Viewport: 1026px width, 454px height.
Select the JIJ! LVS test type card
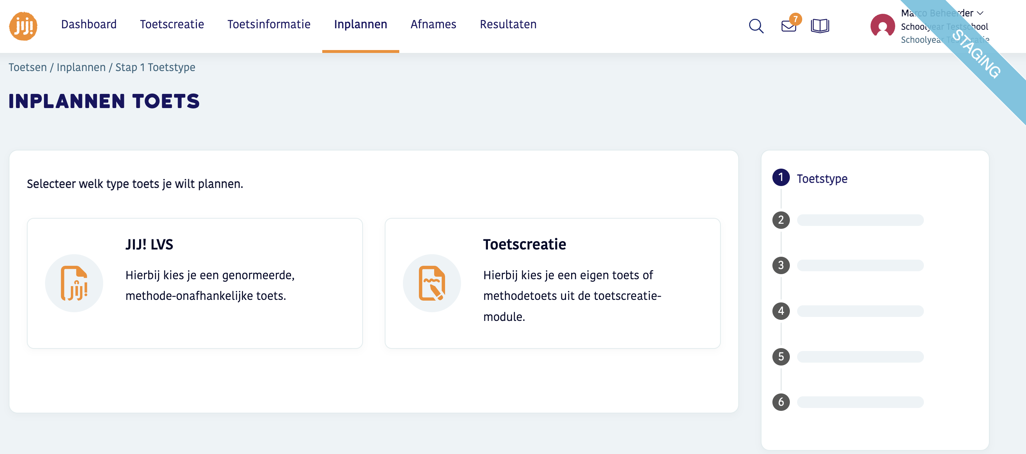(x=195, y=283)
